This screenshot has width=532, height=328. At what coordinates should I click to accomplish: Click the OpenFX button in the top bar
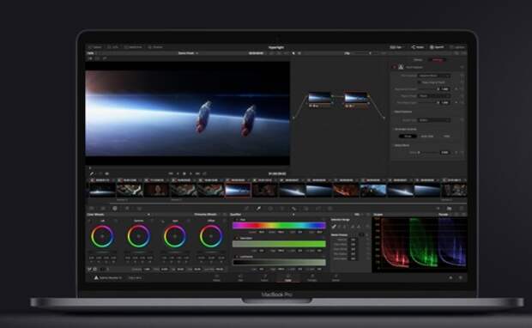click(x=437, y=47)
